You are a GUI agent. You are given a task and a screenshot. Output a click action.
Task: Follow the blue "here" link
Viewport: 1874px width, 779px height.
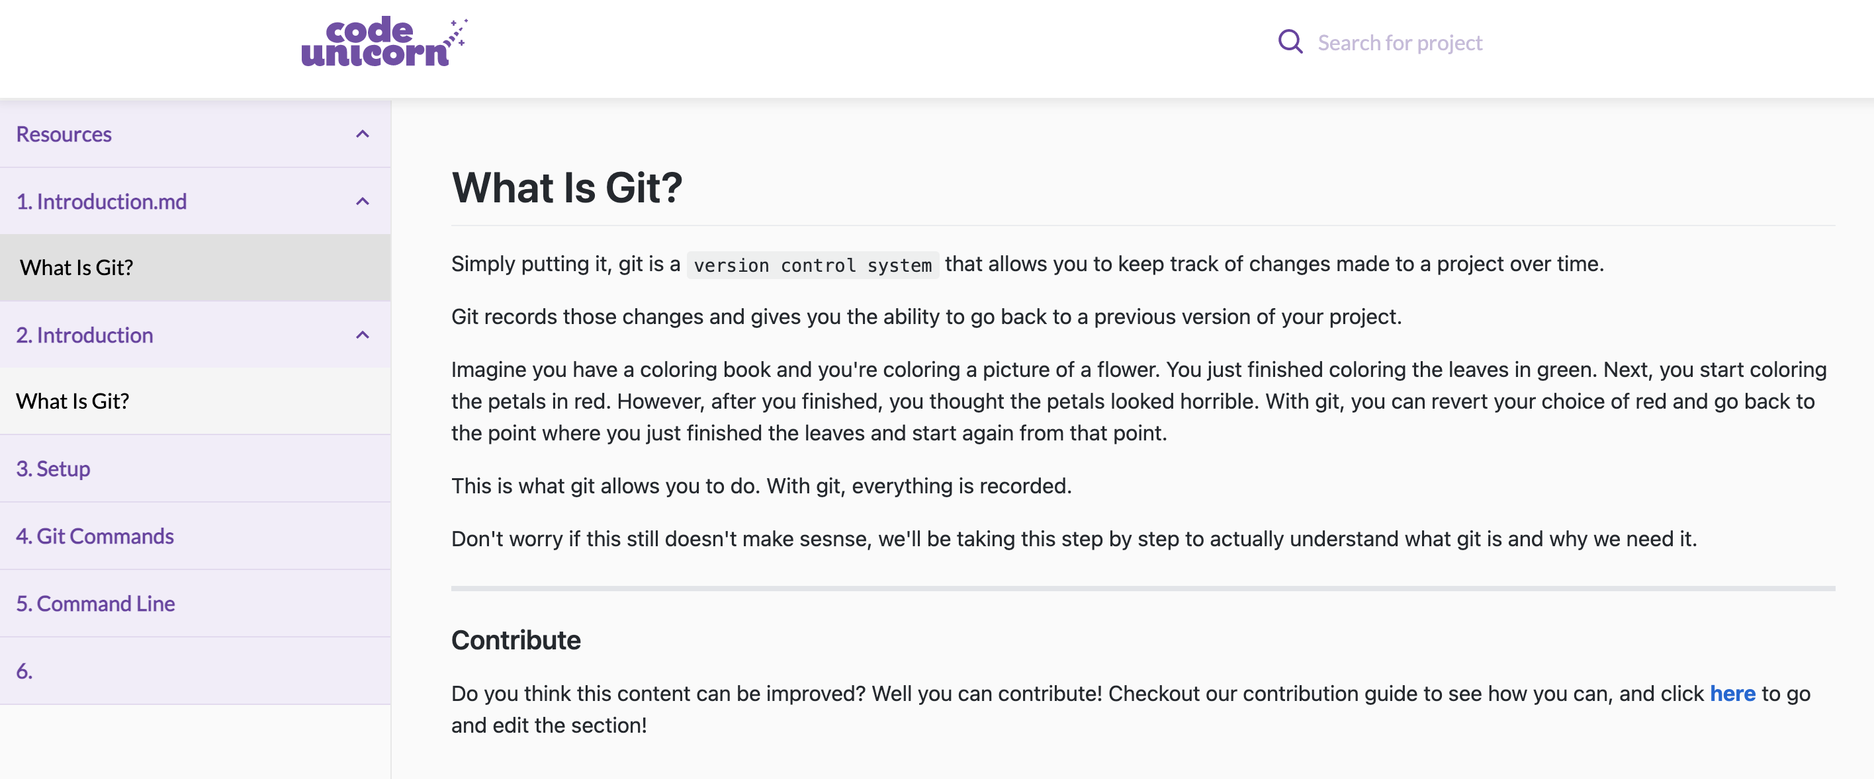pos(1732,693)
